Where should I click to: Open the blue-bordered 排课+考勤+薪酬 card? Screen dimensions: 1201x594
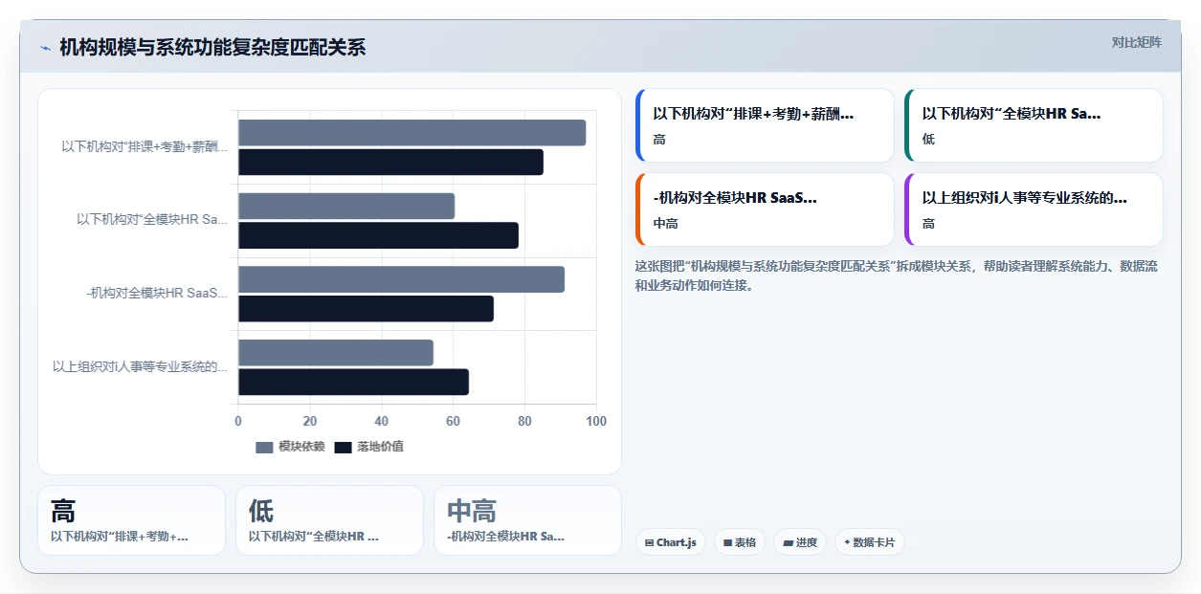pyautogui.click(x=765, y=125)
